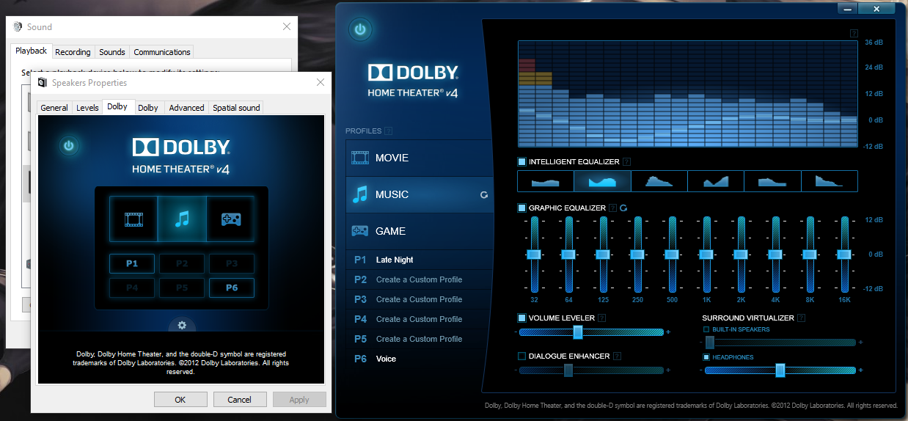908x421 pixels.
Task: Select sixth equalizer preset curve icon
Action: tap(829, 181)
